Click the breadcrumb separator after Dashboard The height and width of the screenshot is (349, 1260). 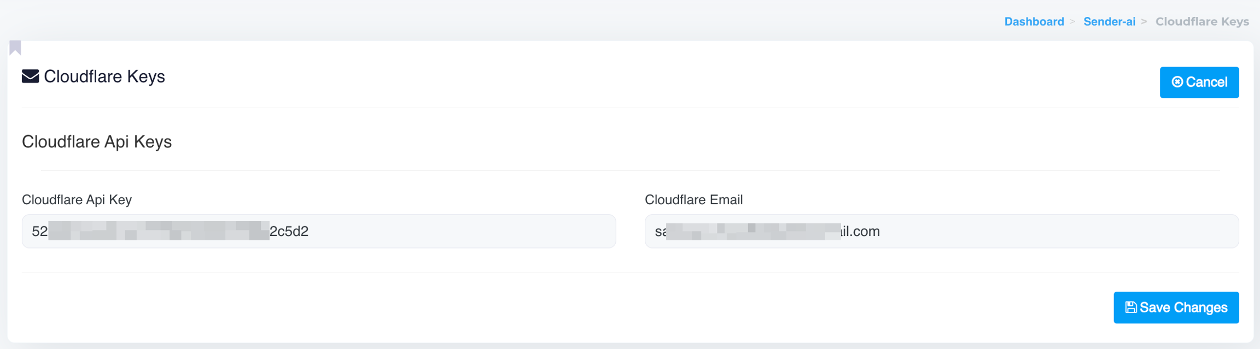pyautogui.click(x=1072, y=22)
